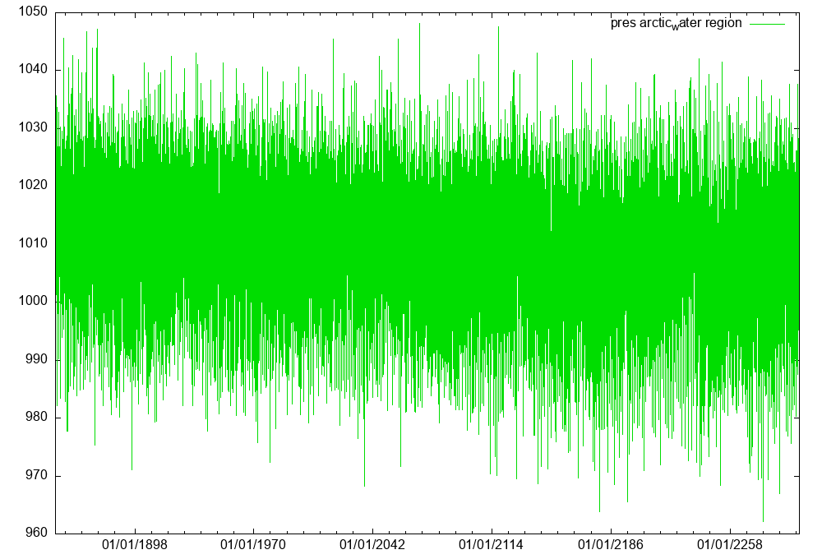Click the y-axis label 1000
Viewport: 822px width, 559px height.
click(33, 301)
